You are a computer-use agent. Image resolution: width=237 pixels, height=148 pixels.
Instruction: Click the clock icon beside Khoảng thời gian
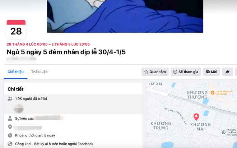point(10,135)
